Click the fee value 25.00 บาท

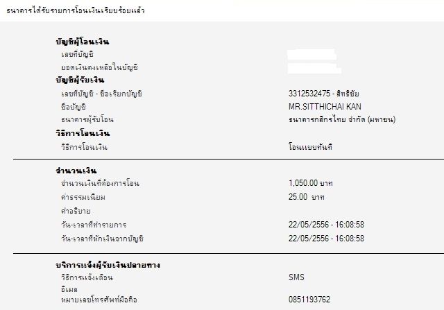[307, 197]
